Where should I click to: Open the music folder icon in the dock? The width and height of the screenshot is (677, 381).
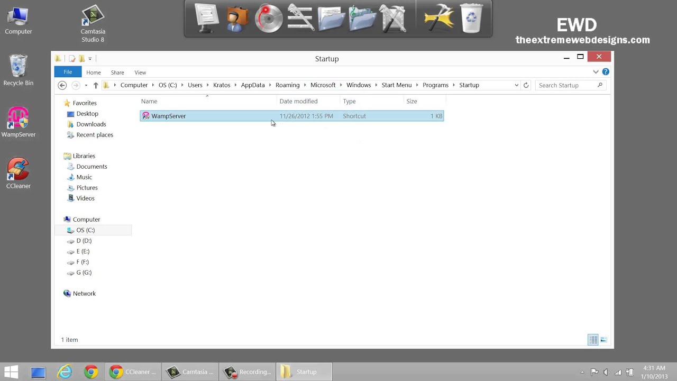click(x=362, y=19)
